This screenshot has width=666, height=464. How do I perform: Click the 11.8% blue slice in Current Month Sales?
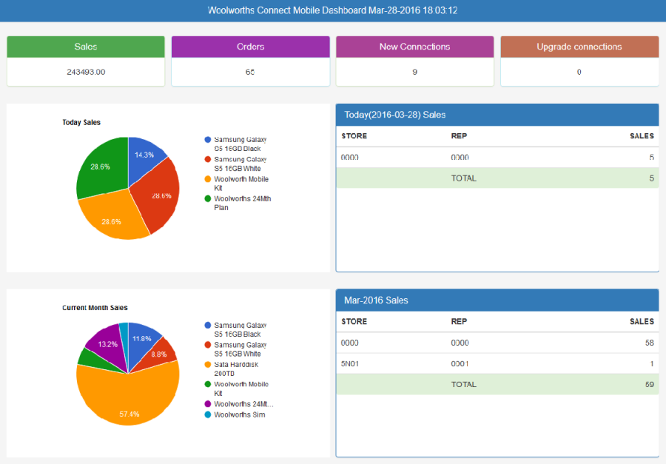[144, 337]
